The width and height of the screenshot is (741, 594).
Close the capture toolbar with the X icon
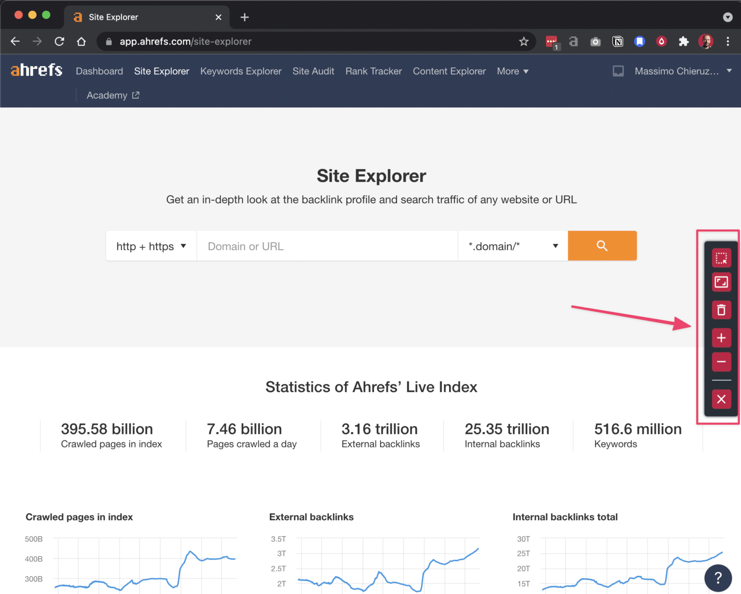[721, 399]
